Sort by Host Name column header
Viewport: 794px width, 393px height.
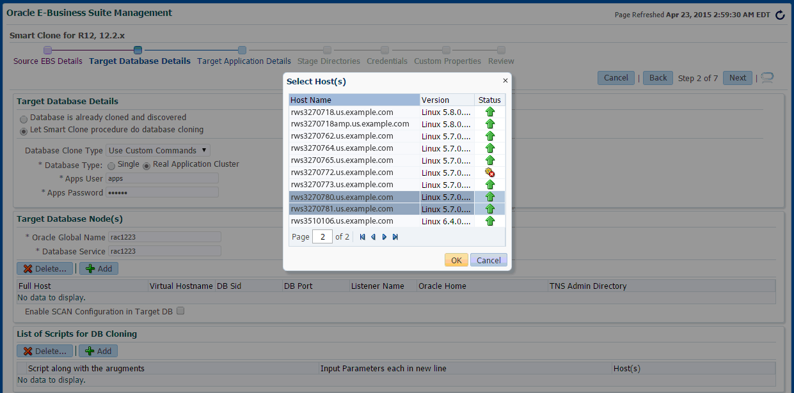click(354, 100)
